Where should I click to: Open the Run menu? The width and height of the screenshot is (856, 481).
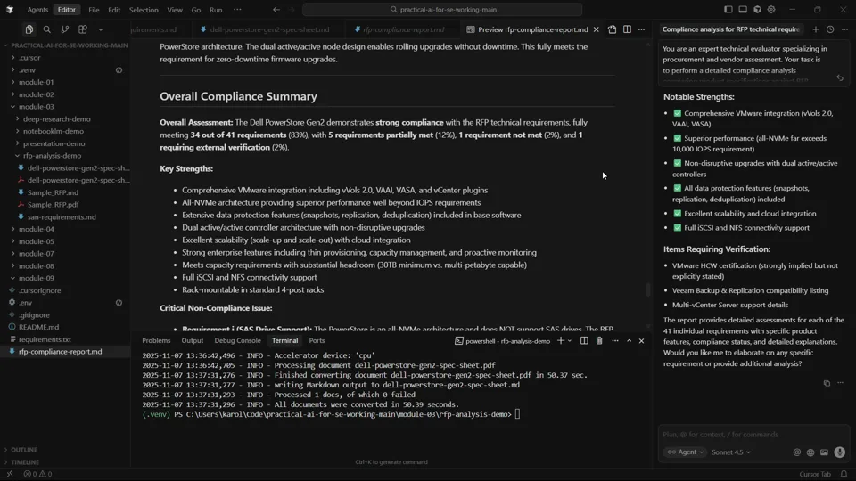click(216, 10)
